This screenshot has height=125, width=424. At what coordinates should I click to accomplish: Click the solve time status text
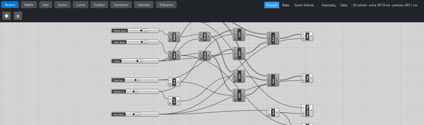pos(385,5)
